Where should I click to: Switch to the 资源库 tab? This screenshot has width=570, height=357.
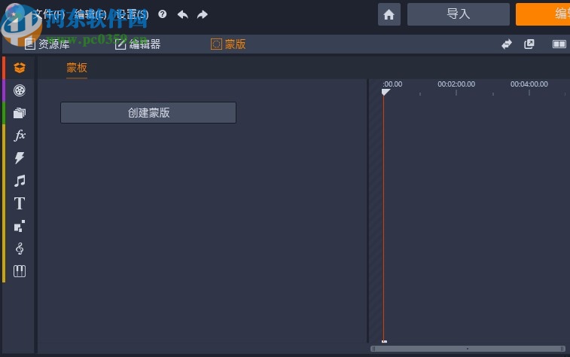47,44
